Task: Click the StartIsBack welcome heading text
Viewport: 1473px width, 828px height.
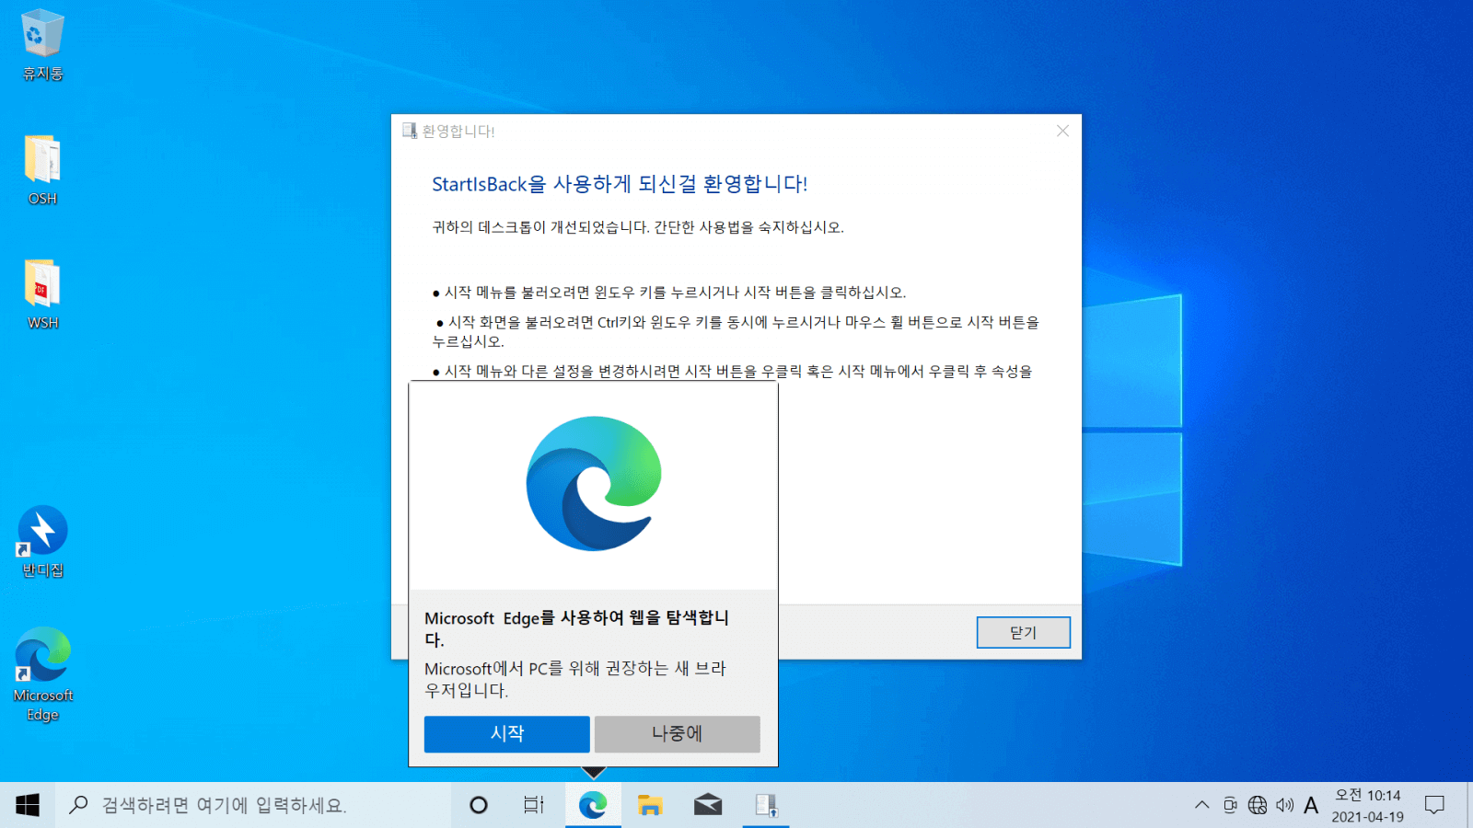Action: tap(620, 184)
